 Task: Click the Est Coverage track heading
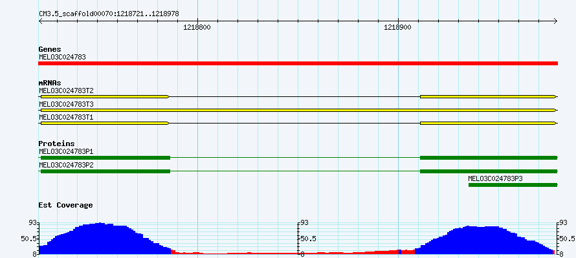coord(66,205)
